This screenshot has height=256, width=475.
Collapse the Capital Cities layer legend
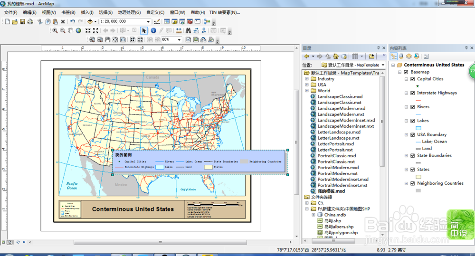click(x=406, y=79)
